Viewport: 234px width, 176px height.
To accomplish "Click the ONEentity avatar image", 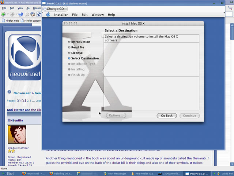I will (17, 135).
